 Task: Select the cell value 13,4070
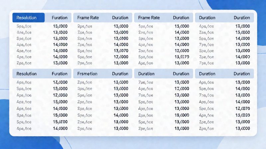pyautogui.click(x=121, y=51)
